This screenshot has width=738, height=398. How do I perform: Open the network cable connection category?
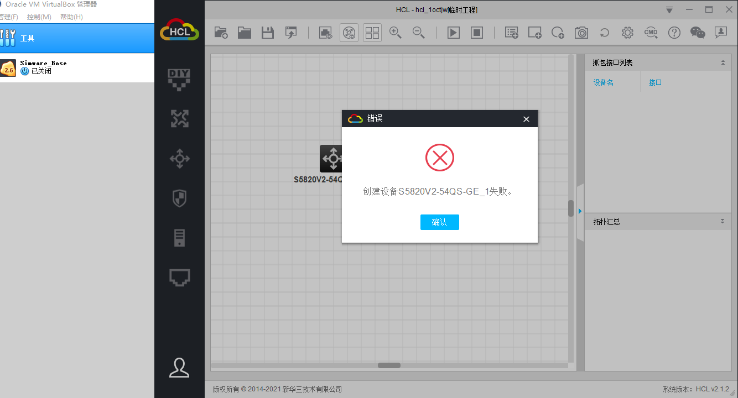click(179, 277)
